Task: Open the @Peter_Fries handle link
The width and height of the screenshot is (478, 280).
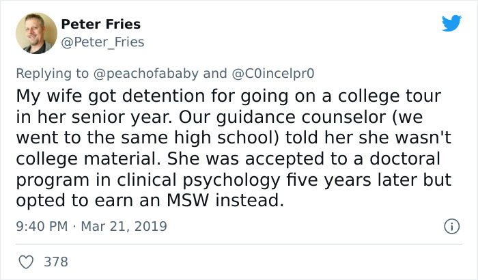Action: [102, 42]
